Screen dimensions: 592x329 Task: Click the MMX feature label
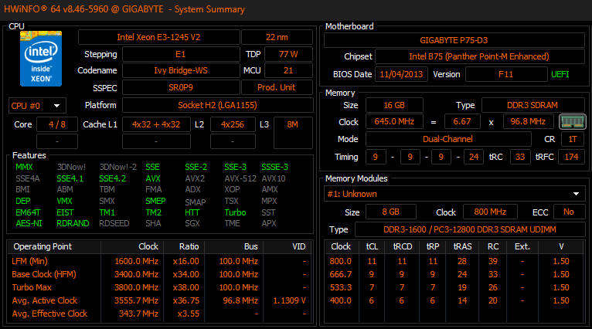tap(24, 167)
